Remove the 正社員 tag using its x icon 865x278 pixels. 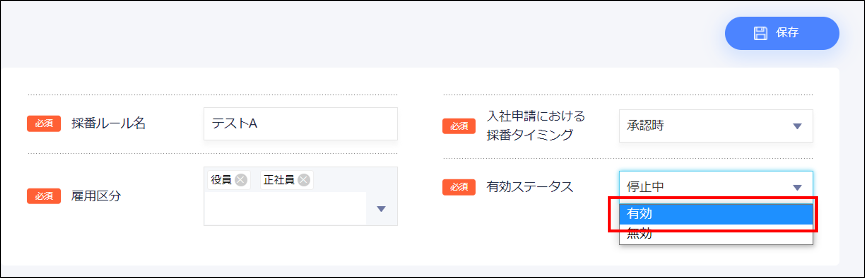[x=304, y=180]
